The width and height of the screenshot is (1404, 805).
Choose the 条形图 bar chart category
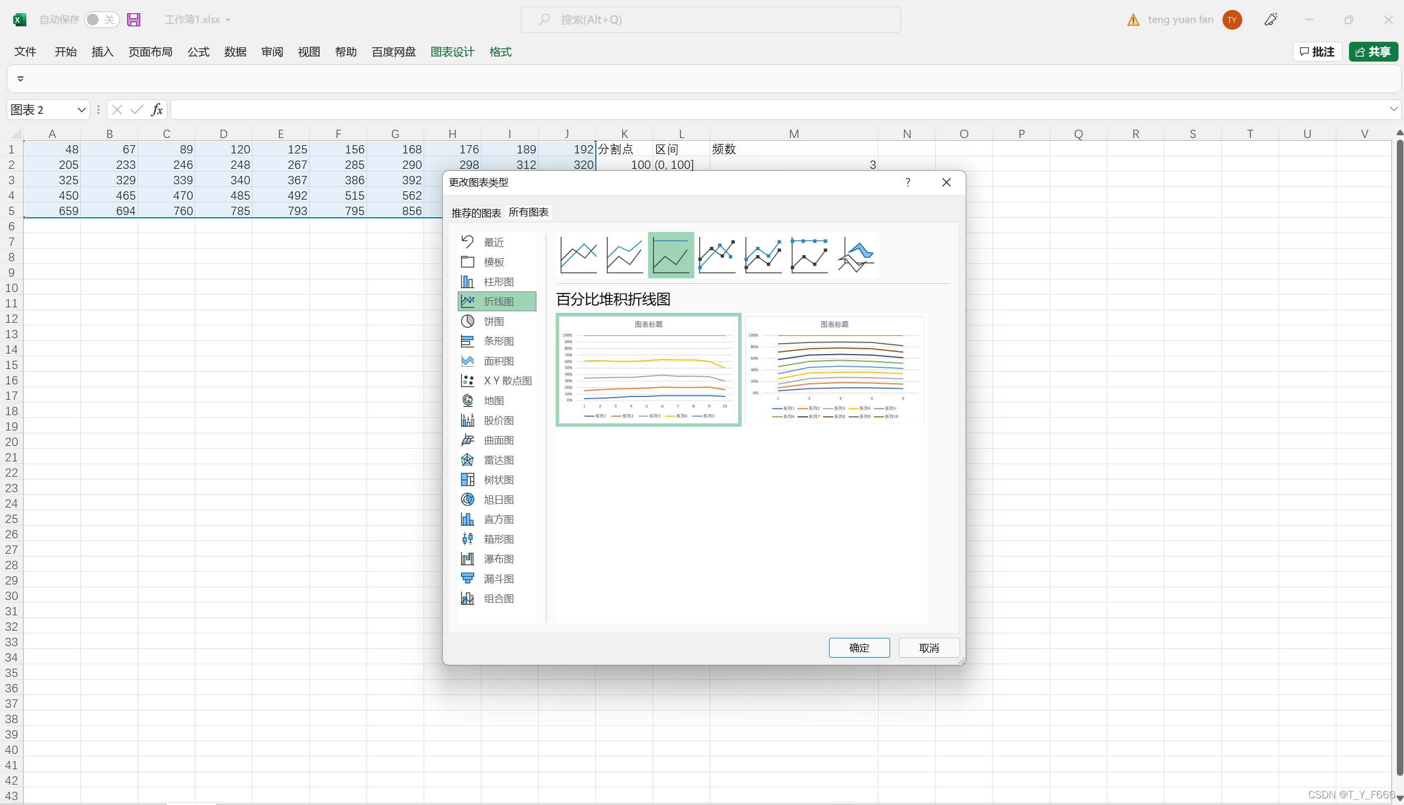pyautogui.click(x=496, y=341)
